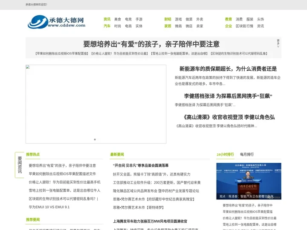
Task: Open the 资讯 category in green
Action: (107, 19)
